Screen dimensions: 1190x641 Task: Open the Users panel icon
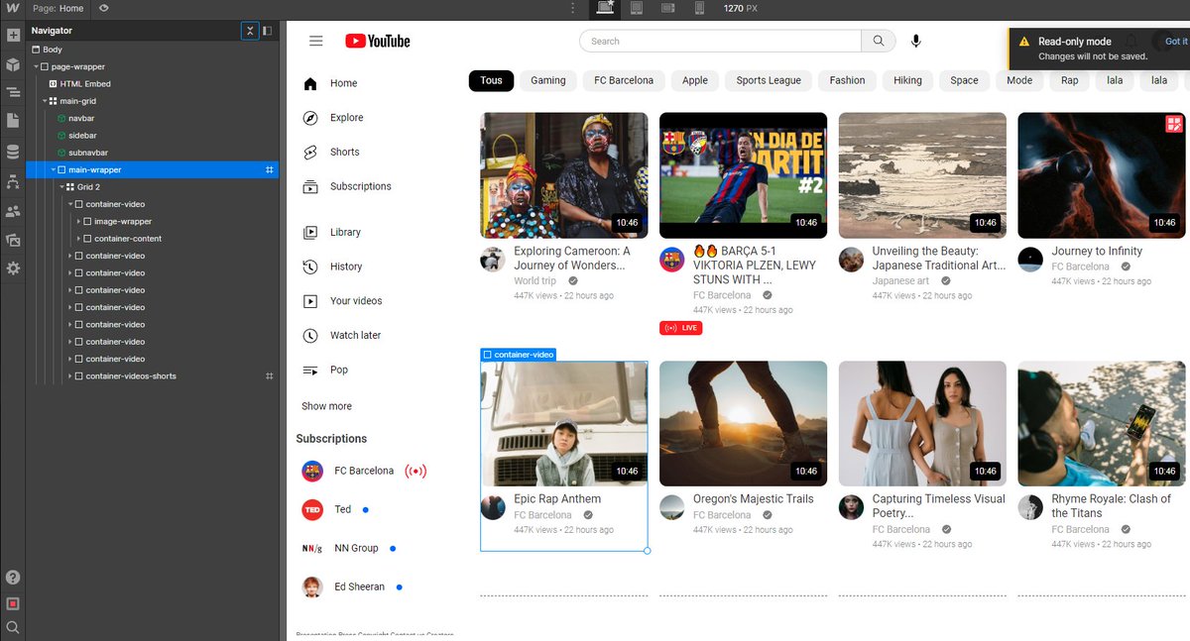pyautogui.click(x=13, y=211)
